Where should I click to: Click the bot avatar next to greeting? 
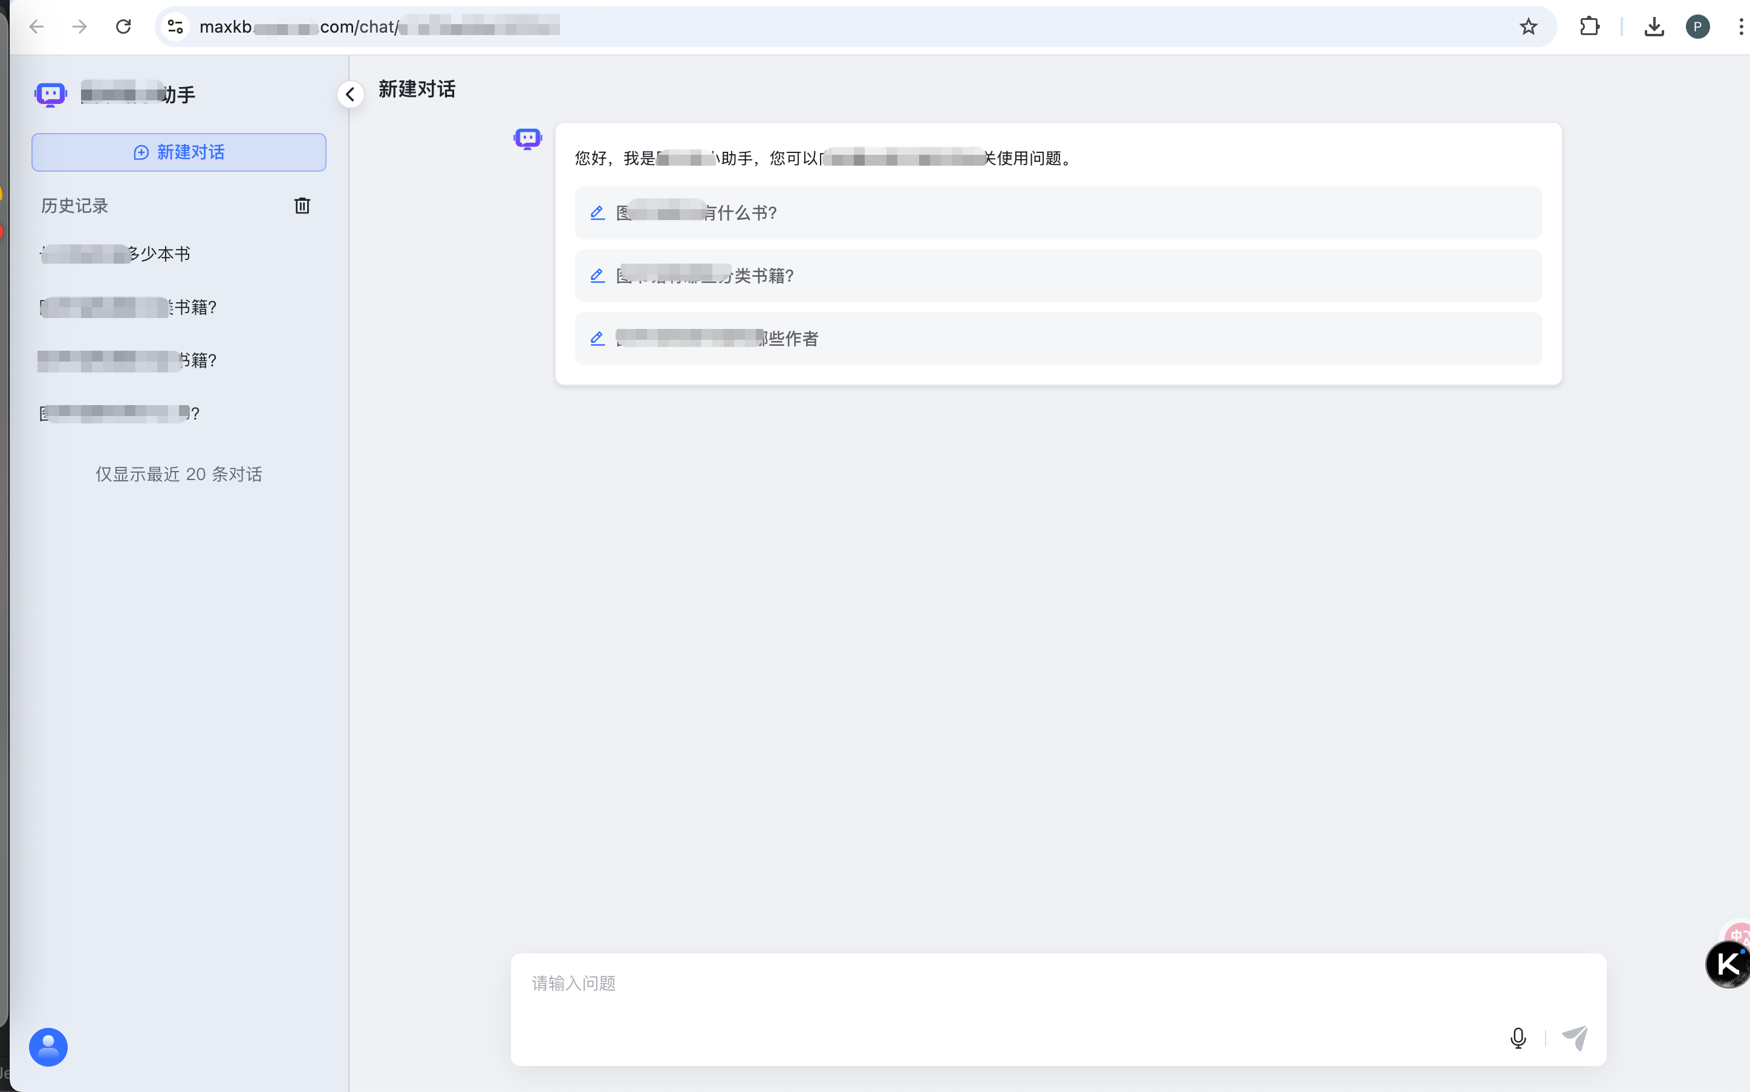tap(528, 138)
